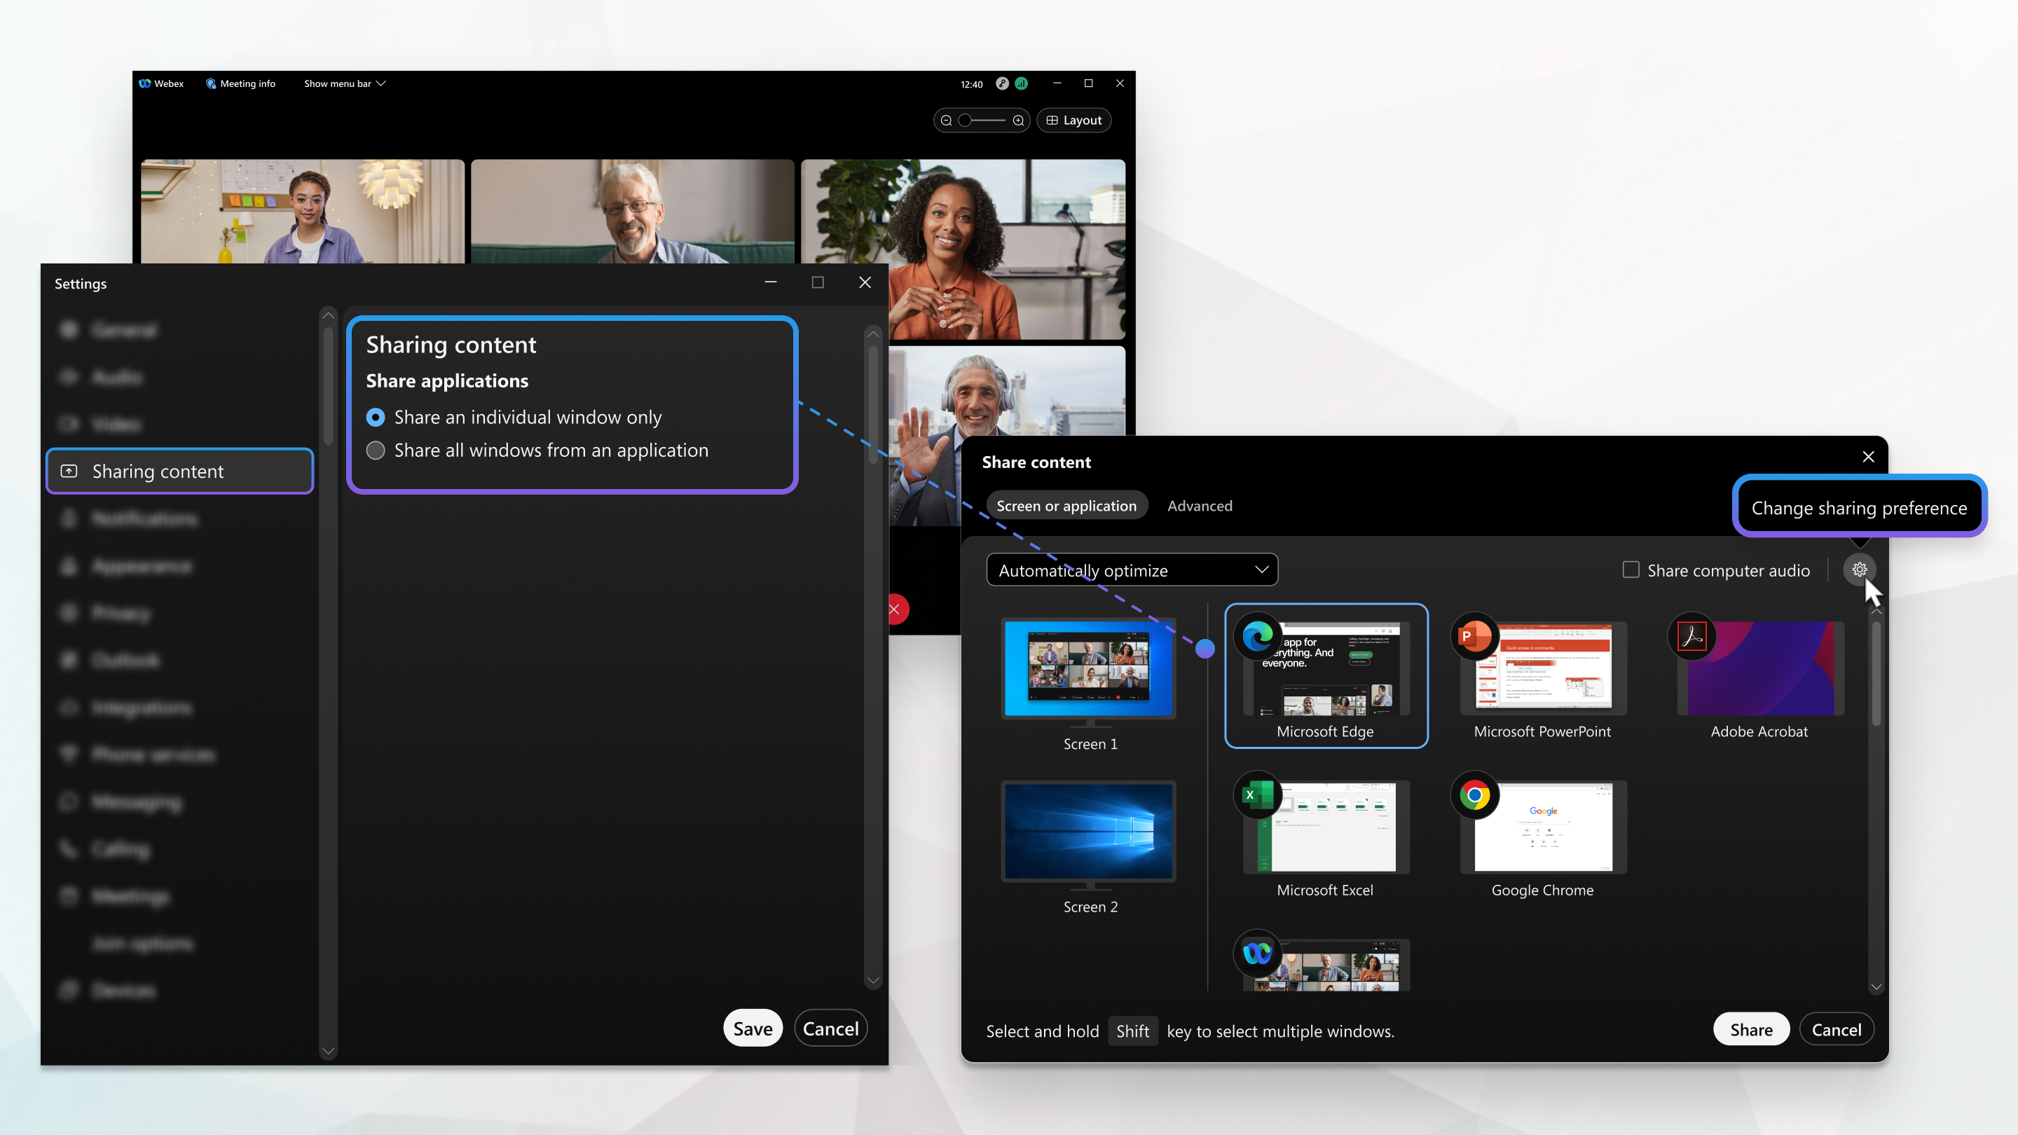Click the Share button to confirm sharing

pyautogui.click(x=1750, y=1030)
